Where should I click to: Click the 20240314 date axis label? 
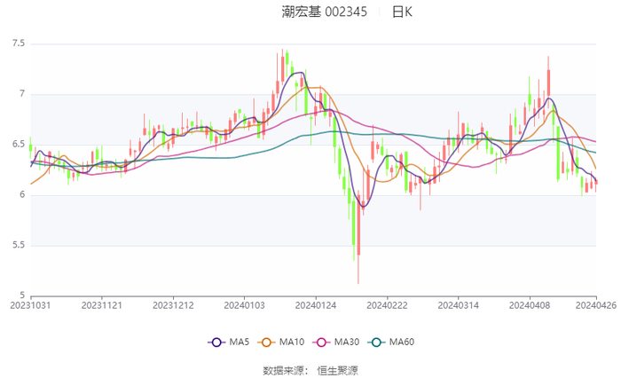[457, 303]
